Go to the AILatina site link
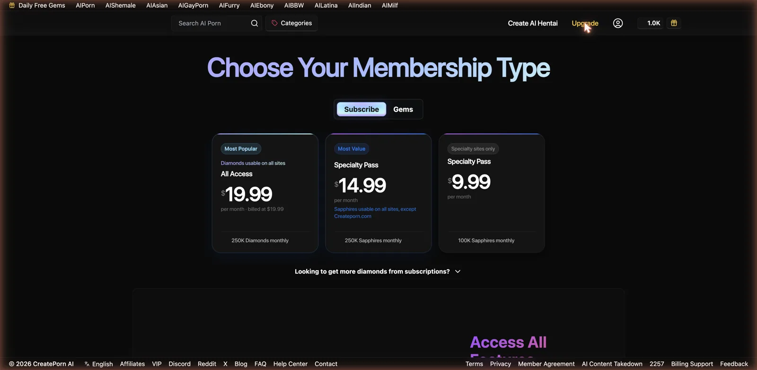 [x=326, y=5]
